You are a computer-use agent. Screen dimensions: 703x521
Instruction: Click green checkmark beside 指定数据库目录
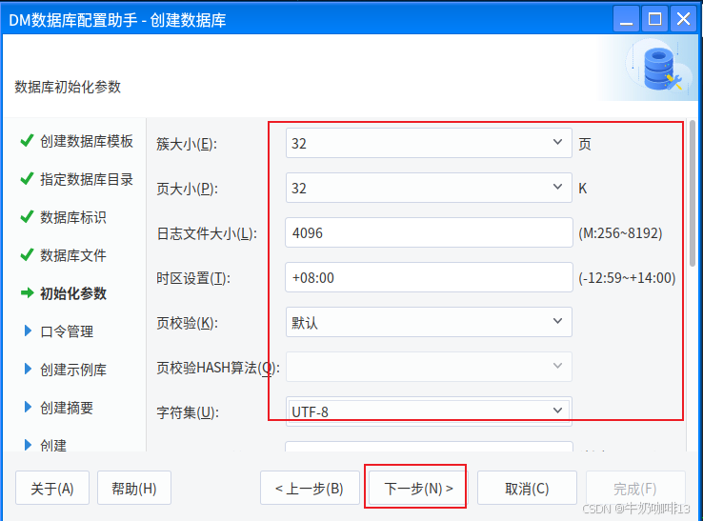(27, 178)
